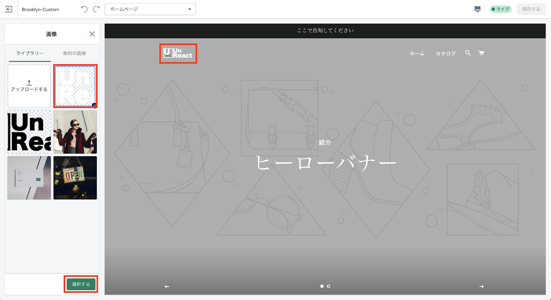Redo the last change
This screenshot has height=300, width=551.
click(x=96, y=9)
